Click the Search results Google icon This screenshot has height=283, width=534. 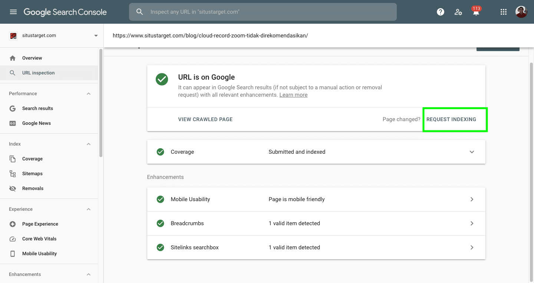point(13,109)
